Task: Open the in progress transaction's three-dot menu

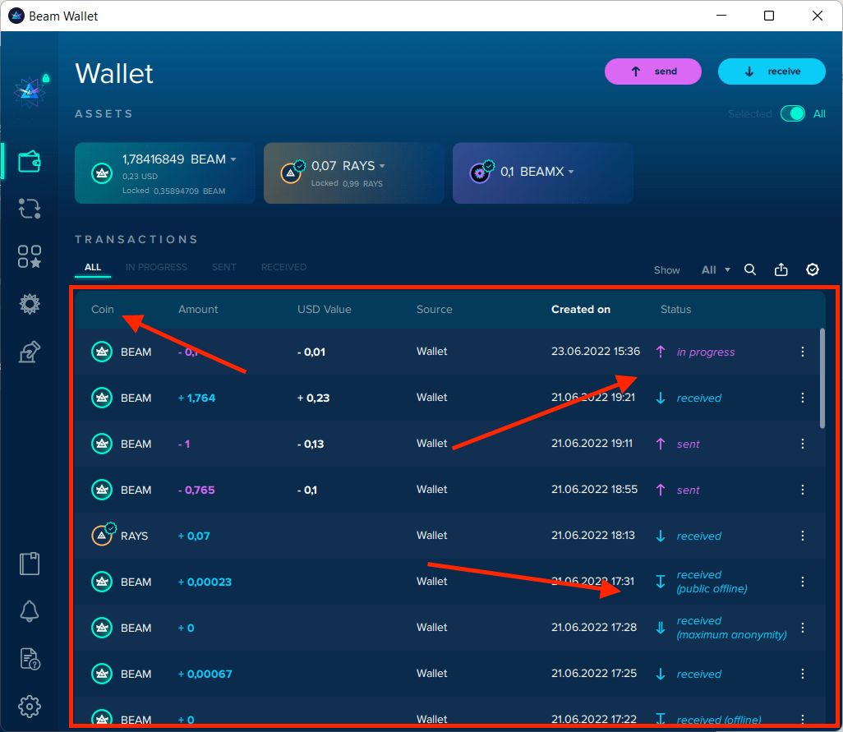Action: (803, 352)
